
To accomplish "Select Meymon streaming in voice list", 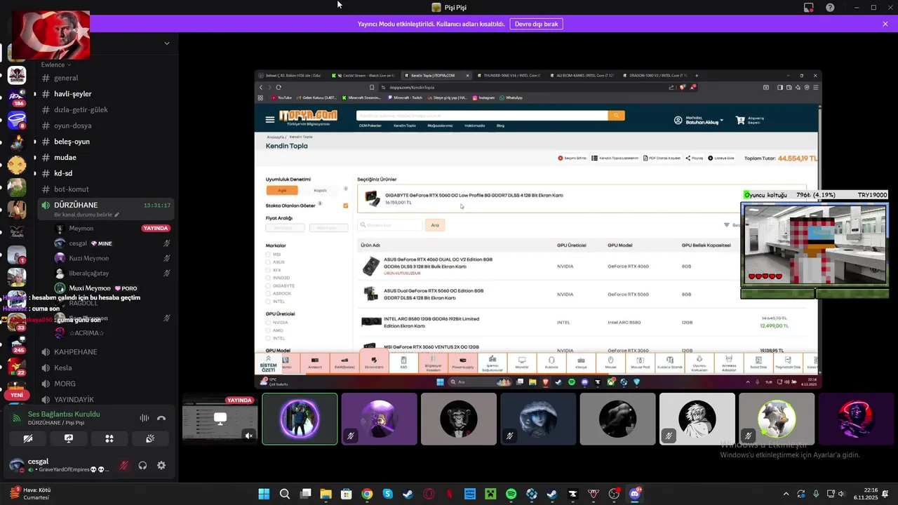I will point(112,228).
